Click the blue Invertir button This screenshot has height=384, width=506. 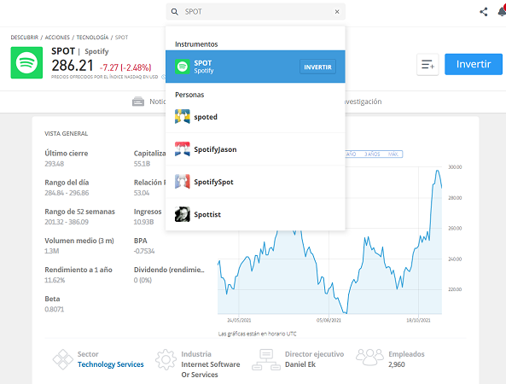click(474, 64)
